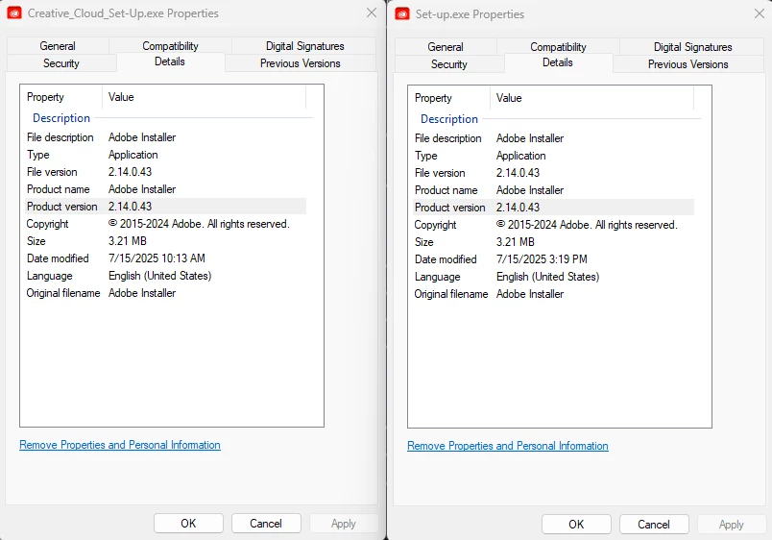772x540 pixels.
Task: Select Details tab in Creative_Cloud_Set-Up.exe Properties
Action: point(170,61)
